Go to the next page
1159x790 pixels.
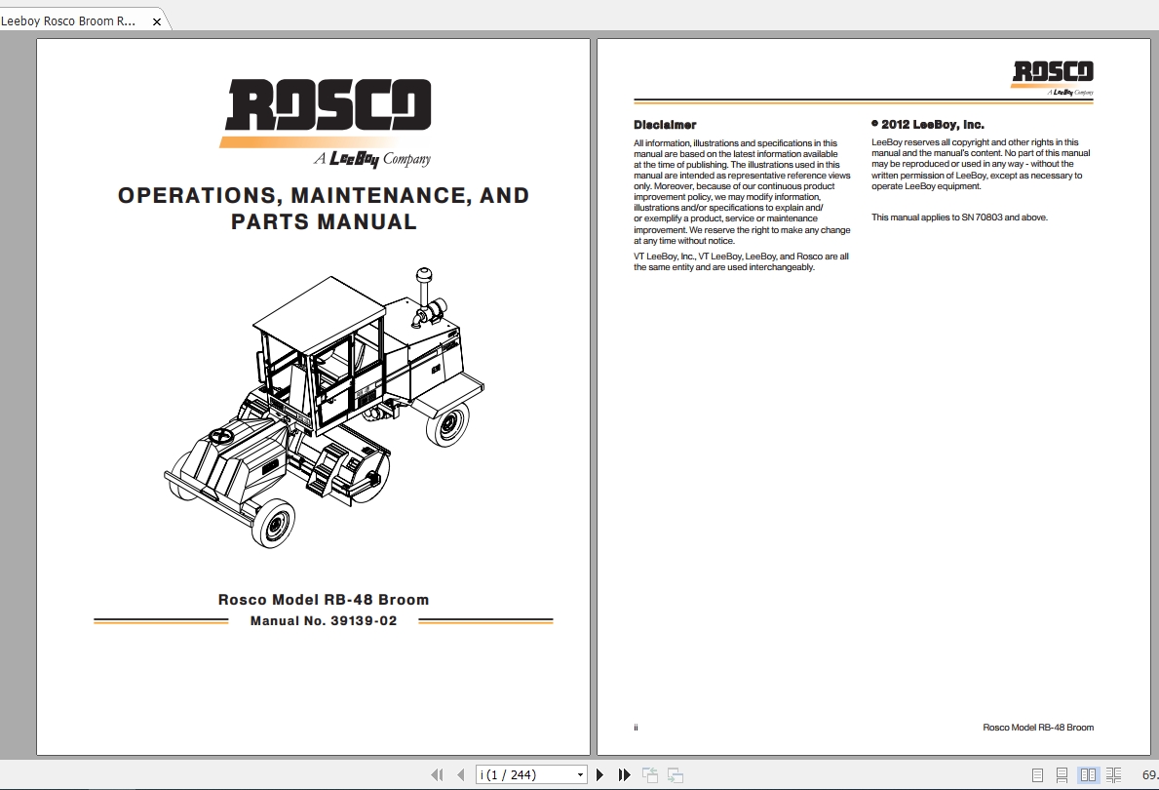[599, 775]
